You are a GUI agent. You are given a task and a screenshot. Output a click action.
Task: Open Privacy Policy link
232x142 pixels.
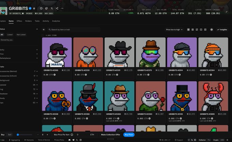pyautogui.click(x=59, y=140)
